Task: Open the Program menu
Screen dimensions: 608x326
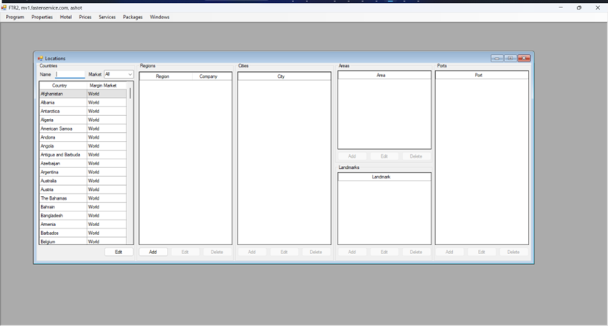Action: tap(15, 17)
